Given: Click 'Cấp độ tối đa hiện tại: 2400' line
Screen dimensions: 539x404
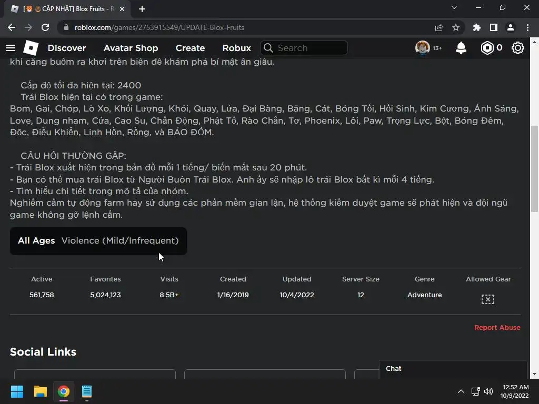Looking at the screenshot, I should [x=81, y=85].
